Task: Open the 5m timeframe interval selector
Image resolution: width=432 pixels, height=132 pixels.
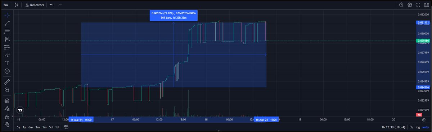Action: click(6, 5)
